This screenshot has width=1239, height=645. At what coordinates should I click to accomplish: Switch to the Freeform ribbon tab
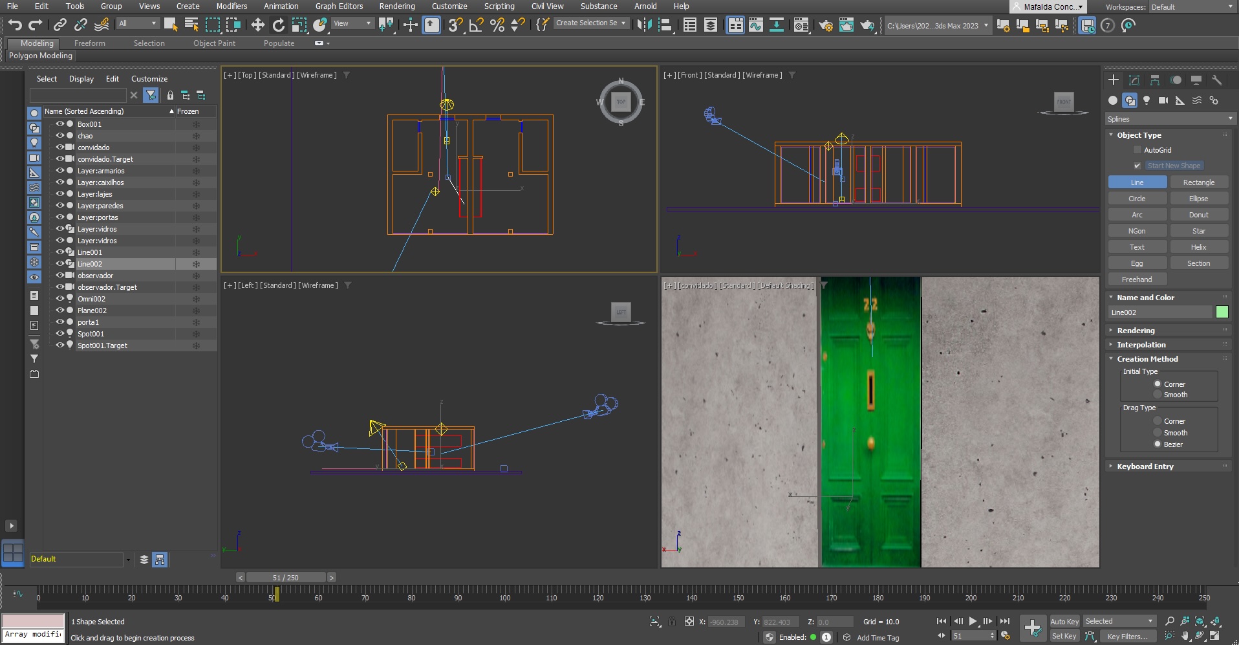(x=89, y=43)
